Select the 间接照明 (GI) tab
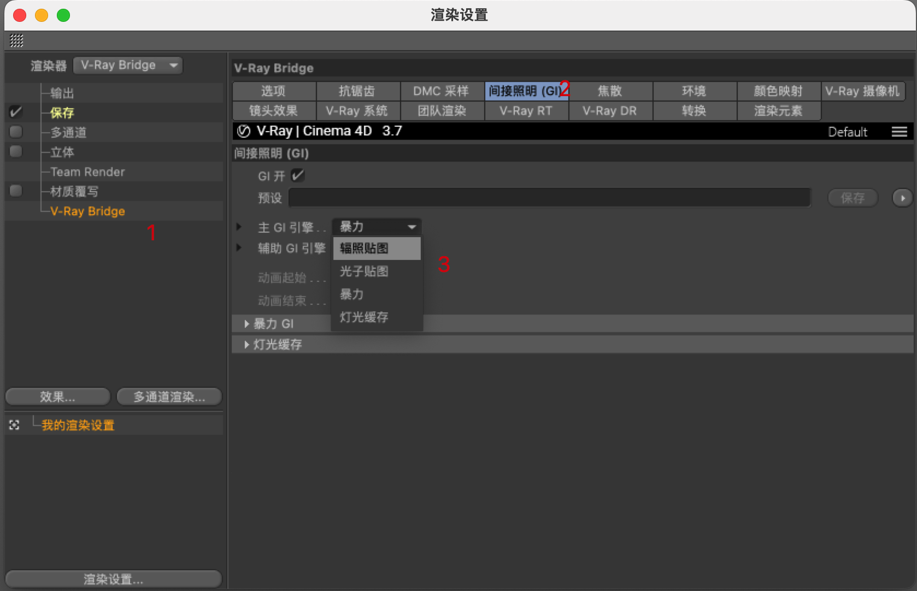The height and width of the screenshot is (591, 917). [526, 91]
